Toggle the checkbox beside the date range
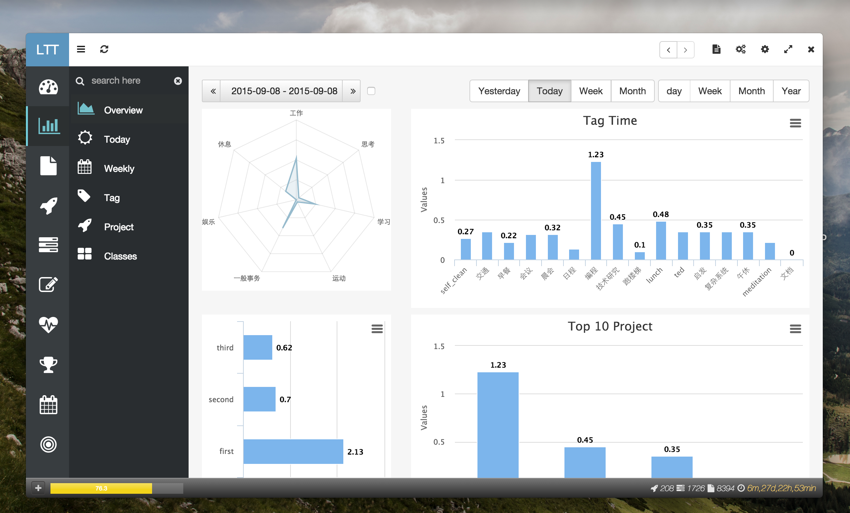Image resolution: width=850 pixels, height=513 pixels. [x=371, y=91]
